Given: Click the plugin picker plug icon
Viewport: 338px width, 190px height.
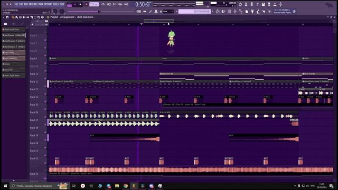Looking at the screenshot, I should pos(252,12).
